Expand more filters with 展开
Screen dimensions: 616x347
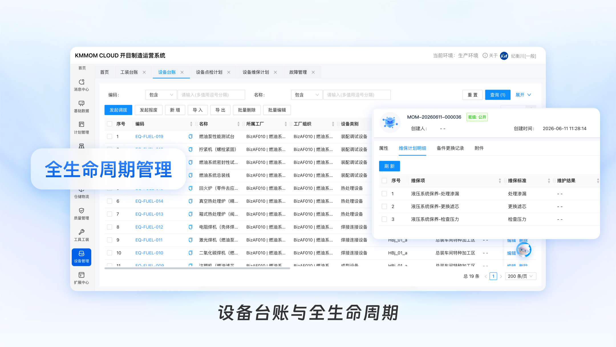point(523,95)
